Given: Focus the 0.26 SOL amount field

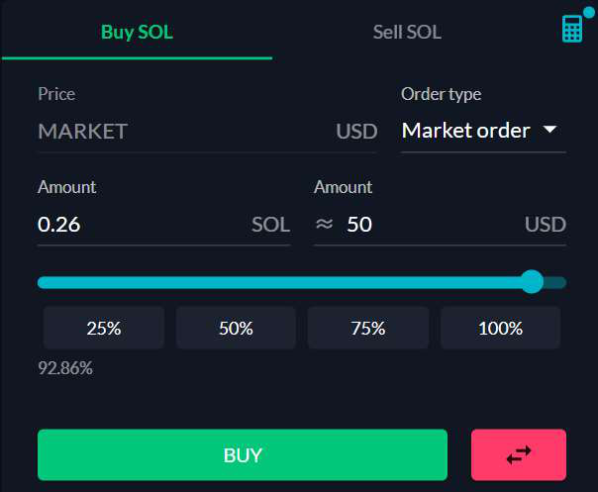Looking at the screenshot, I should click(x=164, y=225).
